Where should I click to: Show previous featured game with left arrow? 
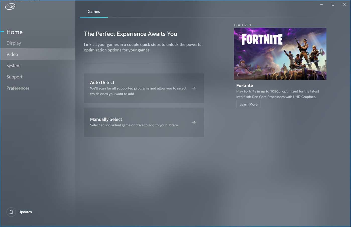coord(239,75)
